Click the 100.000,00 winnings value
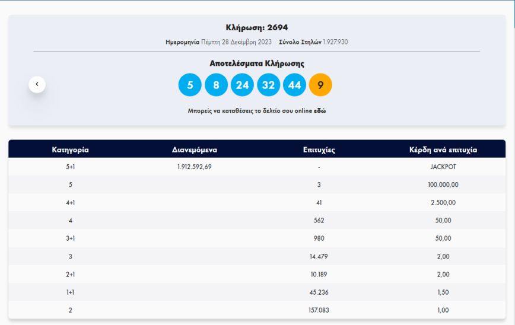515x325 pixels. [443, 184]
